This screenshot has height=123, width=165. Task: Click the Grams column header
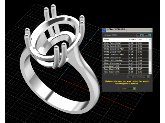point(132,40)
